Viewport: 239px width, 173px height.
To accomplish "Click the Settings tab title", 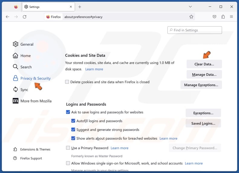I will tap(34, 7).
